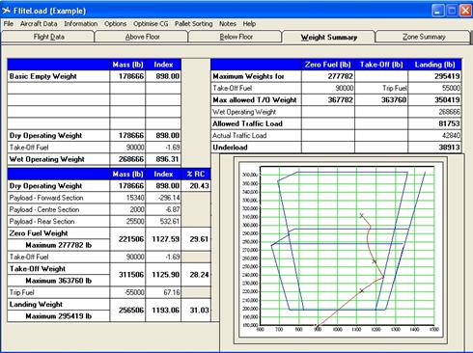Open the Aircraft Data menu
The height and width of the screenshot is (353, 473).
coord(39,24)
